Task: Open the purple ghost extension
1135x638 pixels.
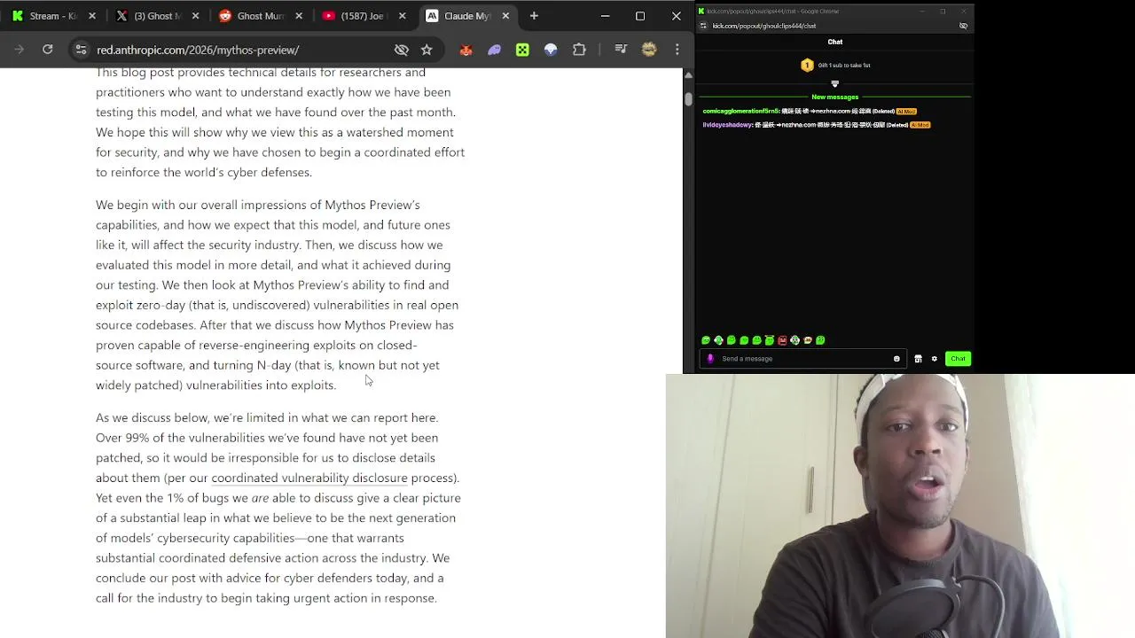Action: [x=494, y=50]
